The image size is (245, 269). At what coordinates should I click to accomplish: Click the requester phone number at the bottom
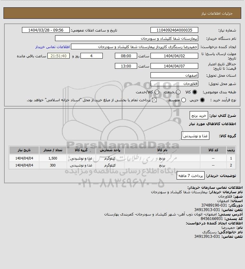(x=207, y=237)
